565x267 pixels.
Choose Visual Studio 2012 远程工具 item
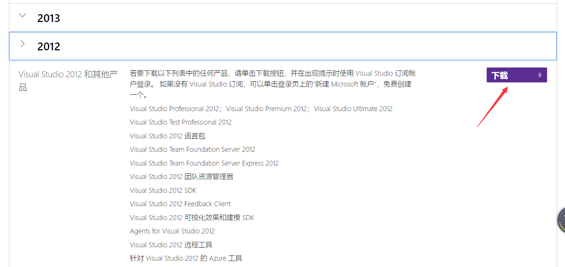tap(171, 245)
